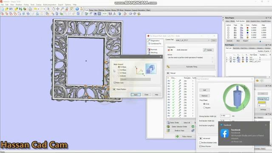Select the first YZ-Plane mirror radio button
272x153 pixels.
coord(119,67)
